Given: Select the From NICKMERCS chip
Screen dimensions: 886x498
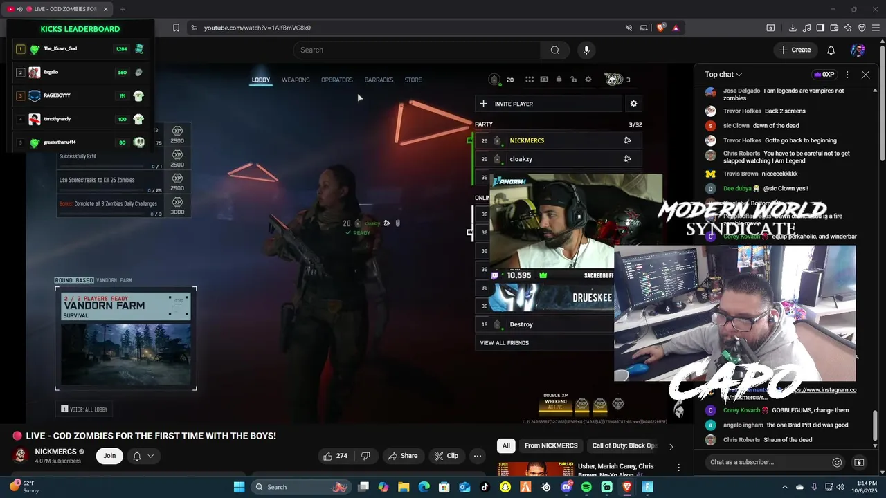Looking at the screenshot, I should click(x=551, y=446).
